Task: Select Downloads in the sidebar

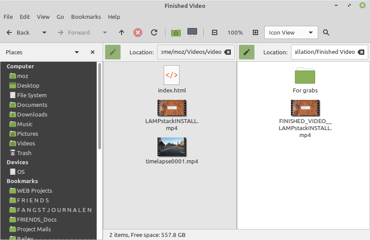Action: click(32, 114)
